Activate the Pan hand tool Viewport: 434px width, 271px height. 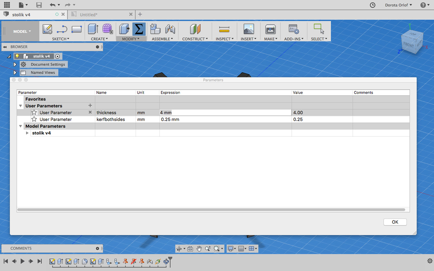click(199, 249)
